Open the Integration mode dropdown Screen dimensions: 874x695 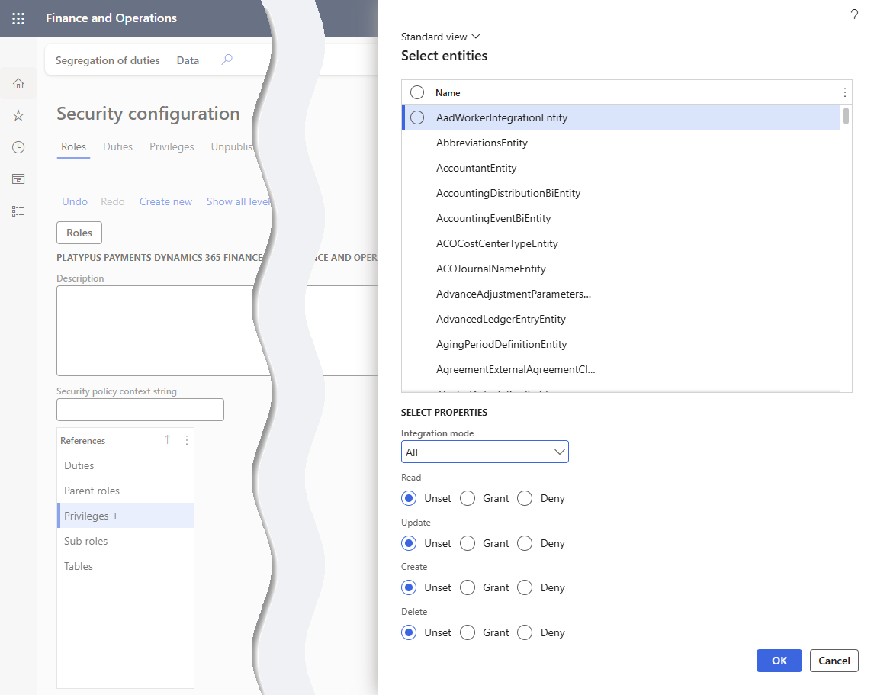484,452
